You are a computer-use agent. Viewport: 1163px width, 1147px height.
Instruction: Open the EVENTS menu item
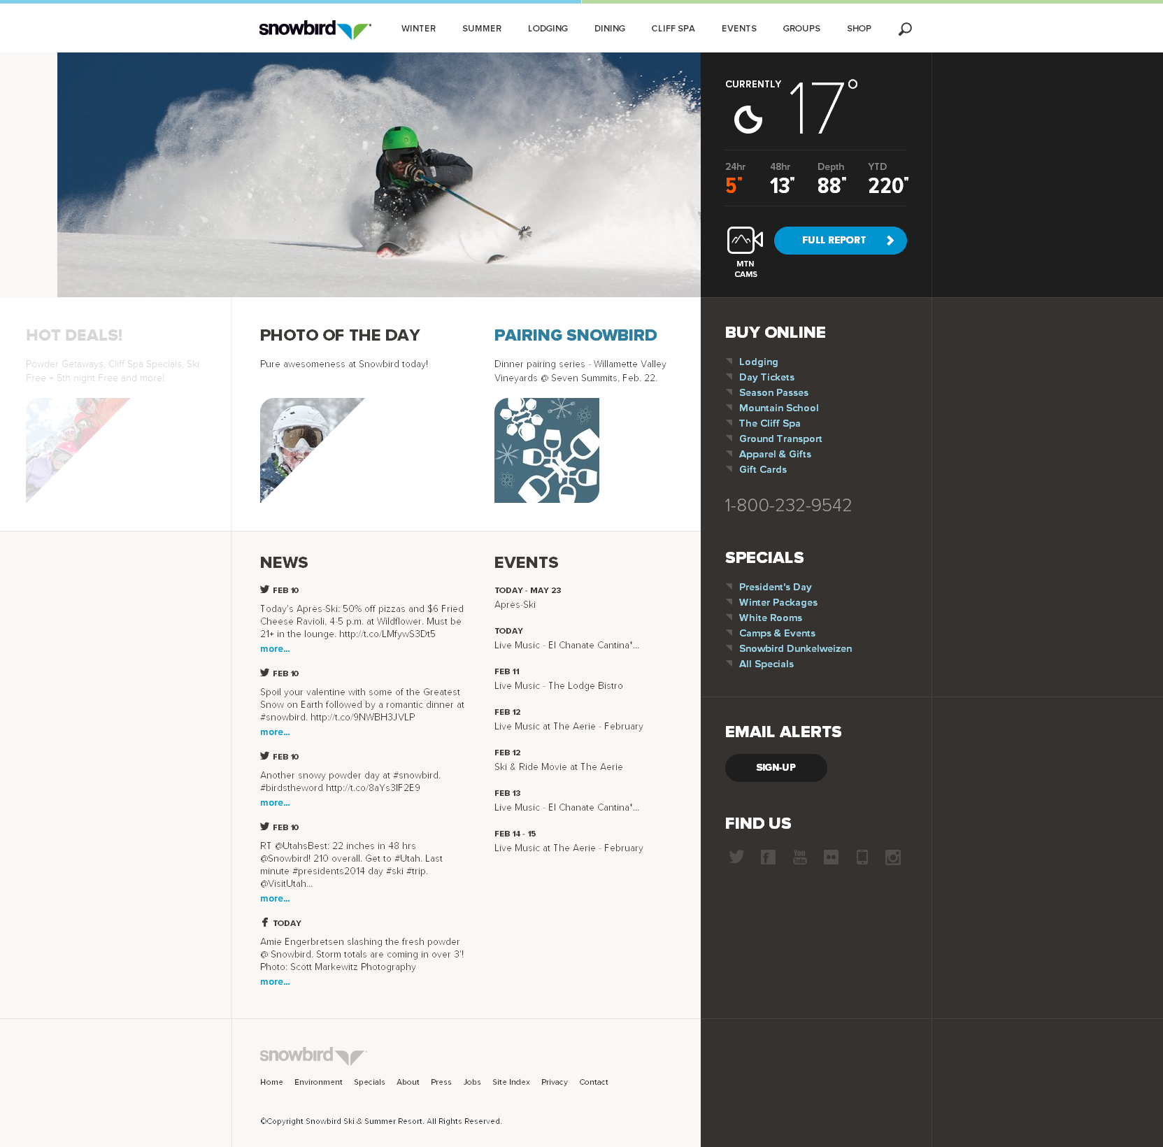click(x=739, y=29)
